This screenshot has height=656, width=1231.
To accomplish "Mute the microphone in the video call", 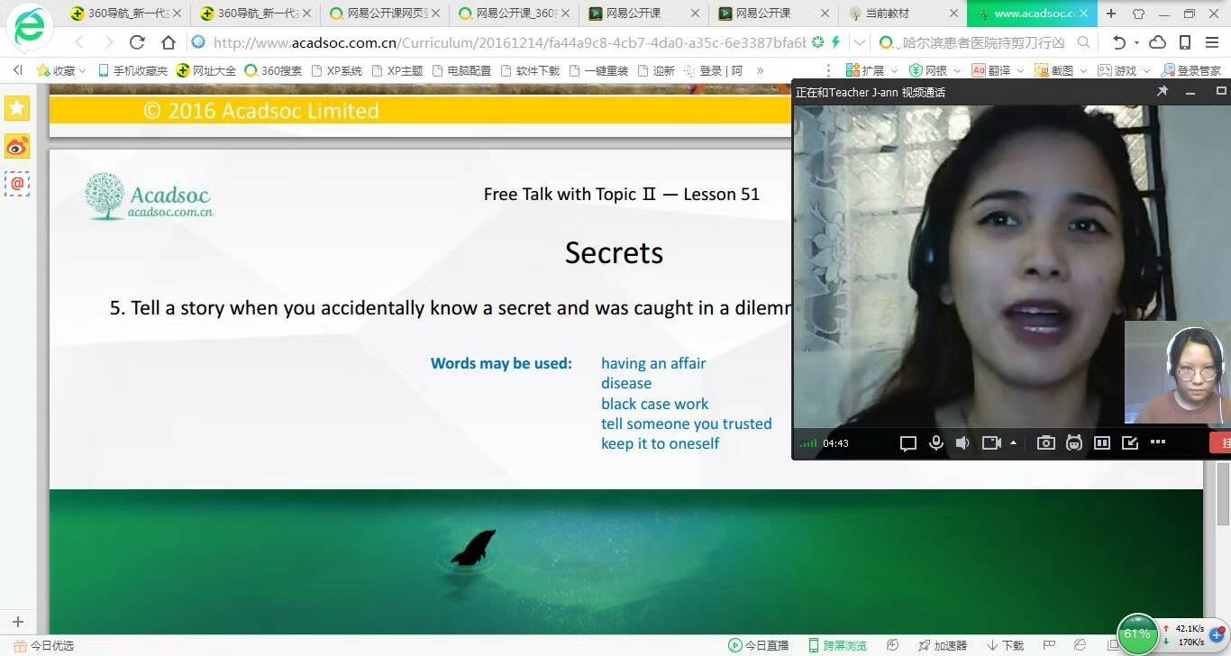I will [x=936, y=442].
